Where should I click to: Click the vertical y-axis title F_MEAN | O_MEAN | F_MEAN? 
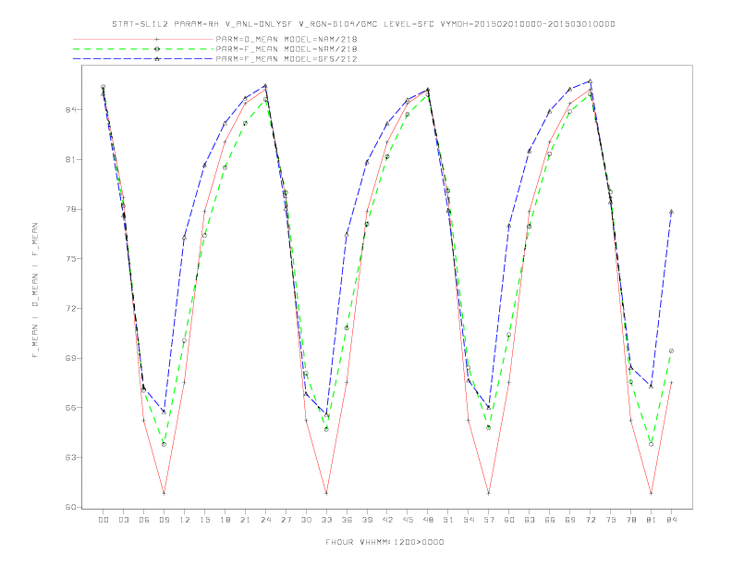35,290
